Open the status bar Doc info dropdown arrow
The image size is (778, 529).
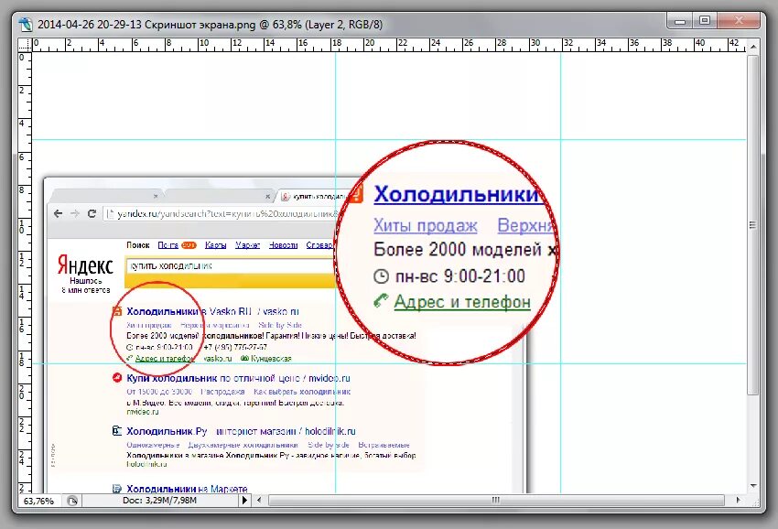tap(245, 500)
